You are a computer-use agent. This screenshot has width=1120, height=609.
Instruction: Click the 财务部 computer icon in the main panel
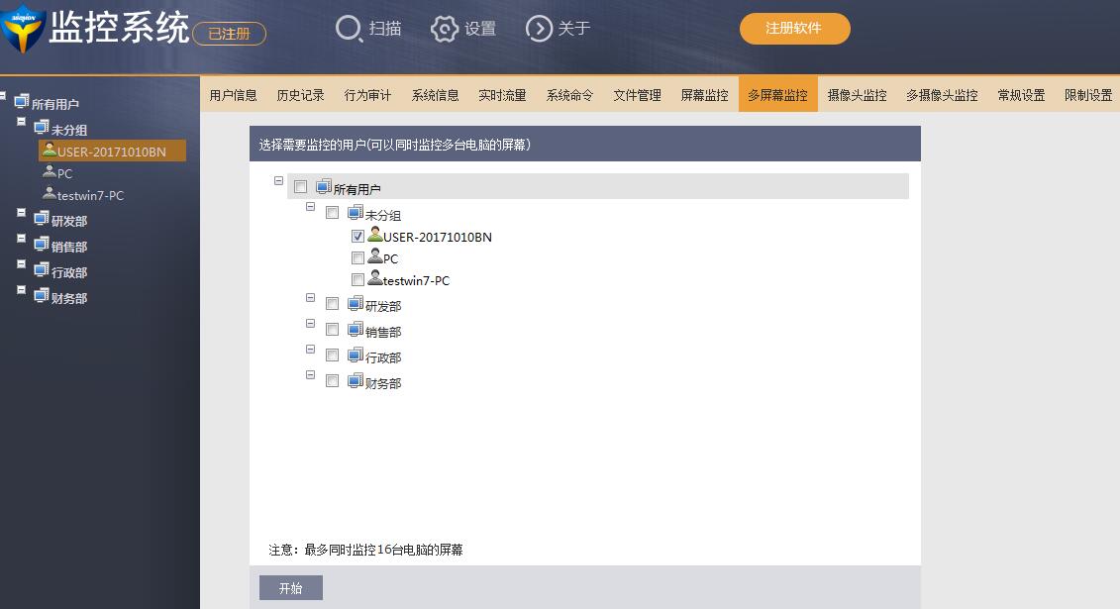click(356, 381)
